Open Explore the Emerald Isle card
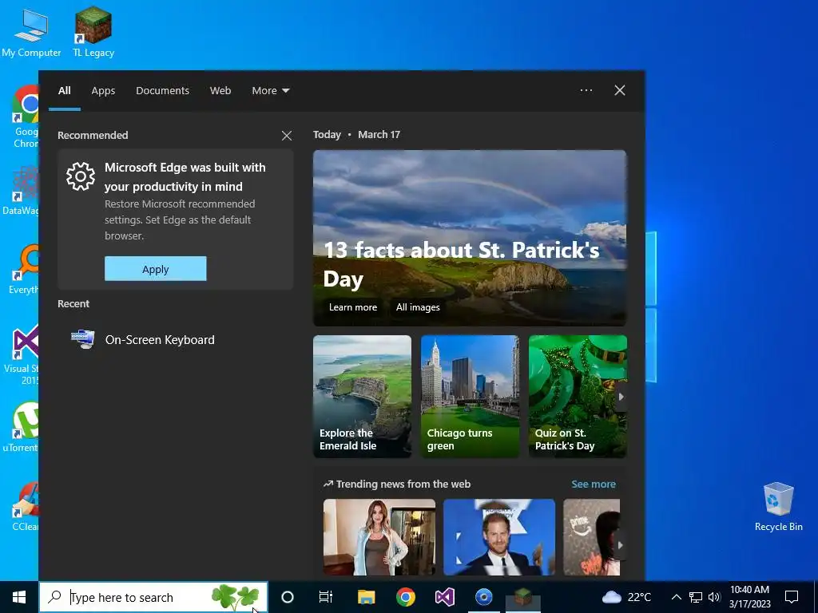This screenshot has height=613, width=818. click(x=362, y=397)
